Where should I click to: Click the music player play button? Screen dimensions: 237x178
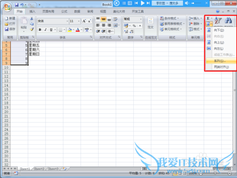tap(143, 3)
